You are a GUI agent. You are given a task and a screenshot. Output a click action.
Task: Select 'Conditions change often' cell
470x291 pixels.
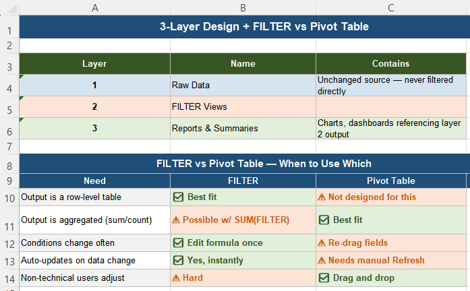click(x=94, y=243)
